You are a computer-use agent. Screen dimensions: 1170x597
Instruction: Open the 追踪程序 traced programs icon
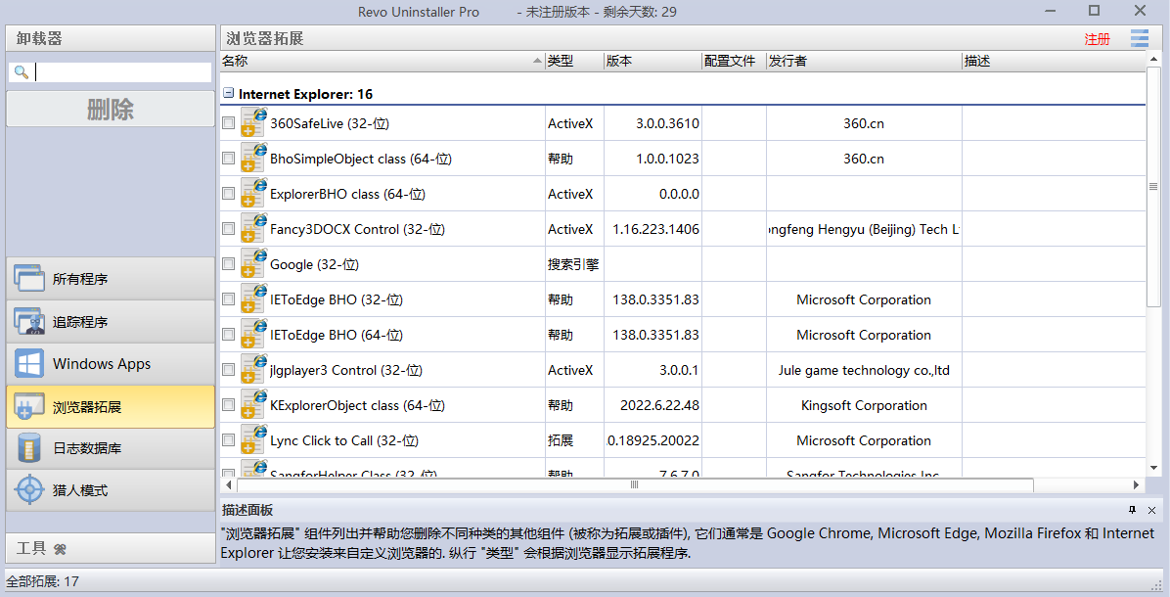(29, 321)
